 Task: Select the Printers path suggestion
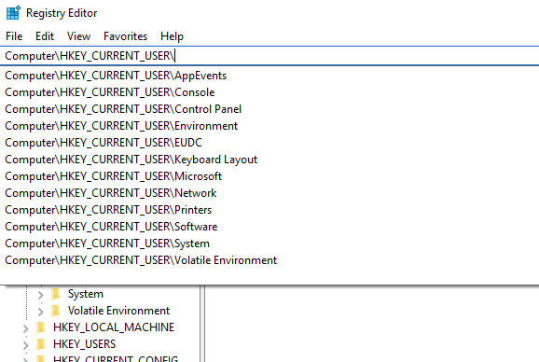(x=269, y=210)
